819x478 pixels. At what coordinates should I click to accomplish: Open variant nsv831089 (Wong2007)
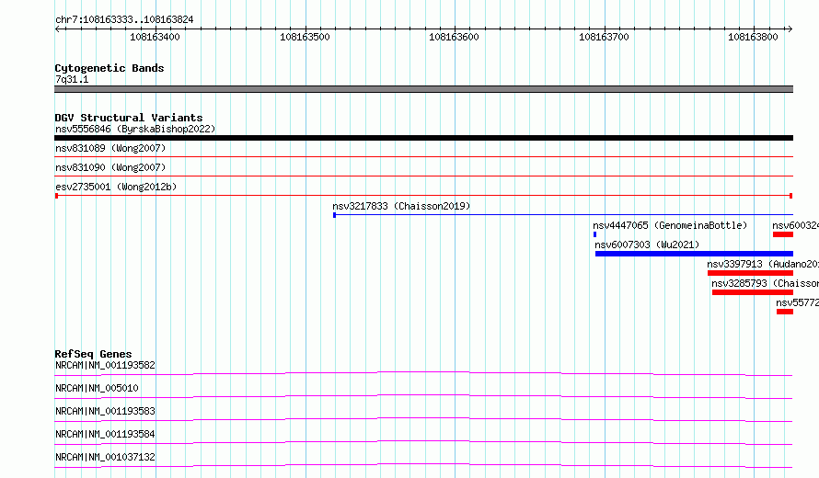coord(110,148)
